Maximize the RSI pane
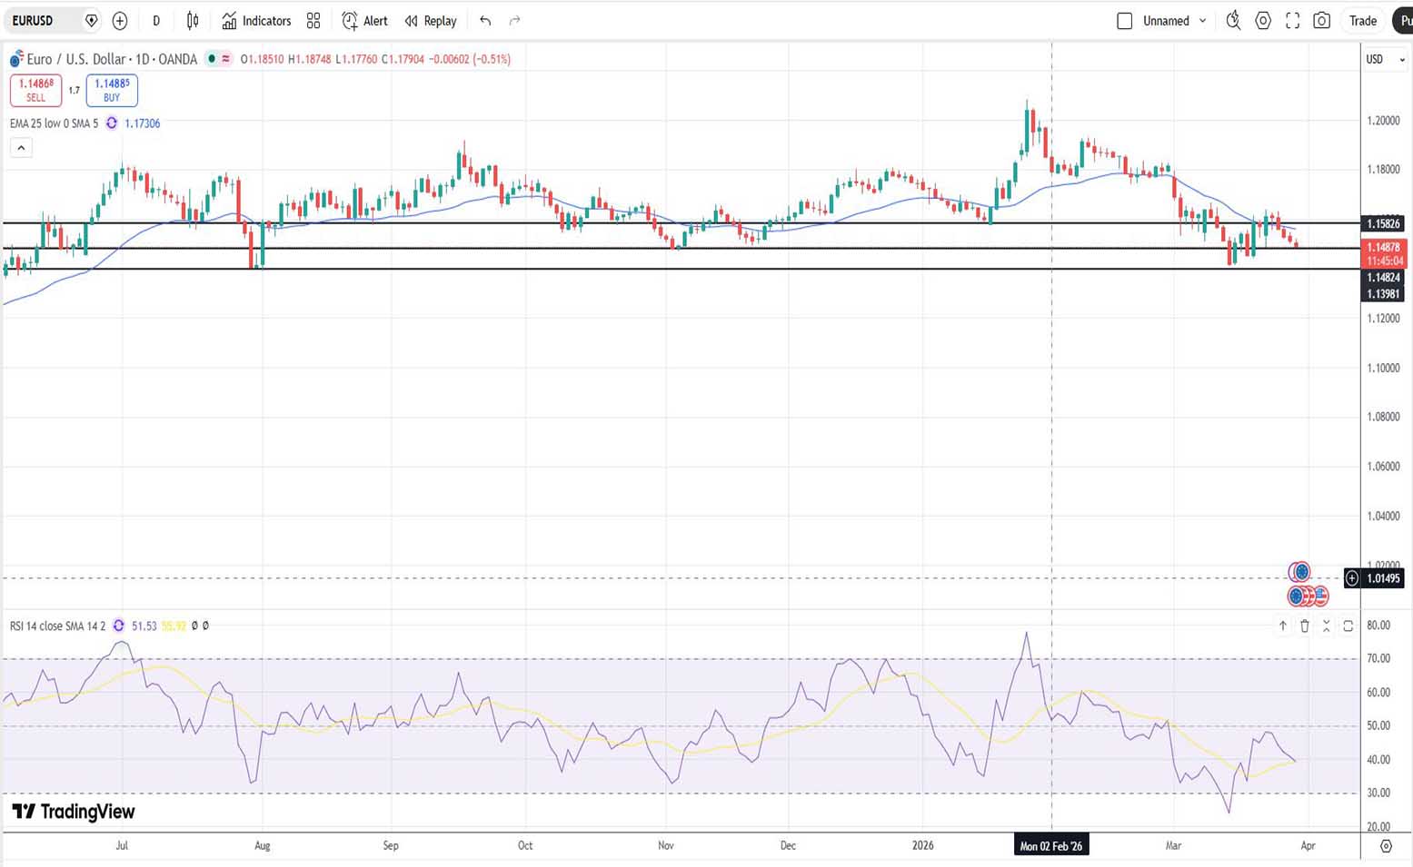Screen dimensions: 1413x867 [1348, 626]
